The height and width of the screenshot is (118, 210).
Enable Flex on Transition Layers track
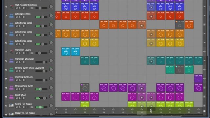[x=32, y=53]
